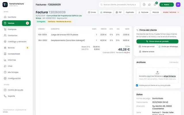Click the total 48,28 € amount
This screenshot has width=184, height=115.
pyautogui.click(x=124, y=49)
